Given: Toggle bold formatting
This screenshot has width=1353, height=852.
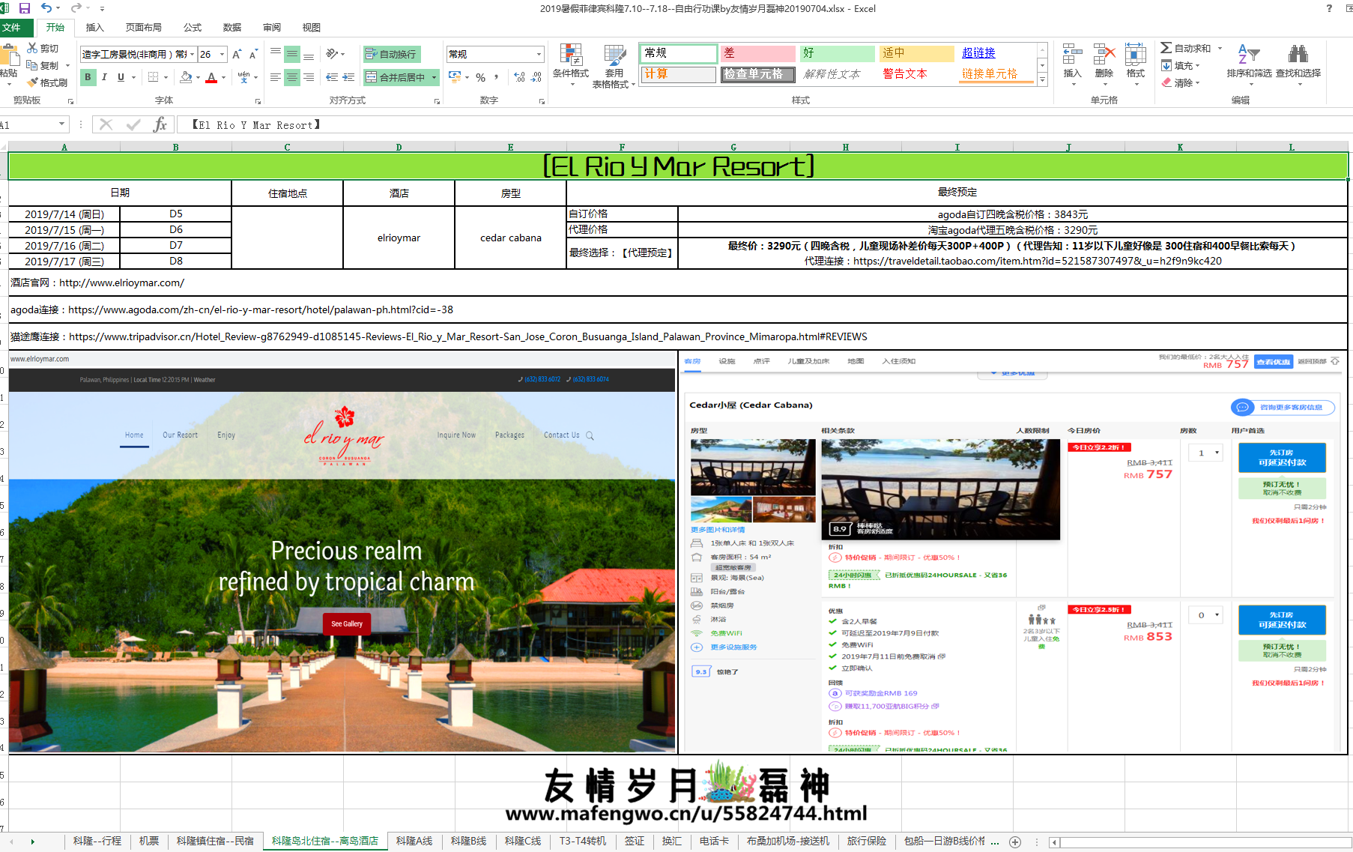Looking at the screenshot, I should pos(88,77).
